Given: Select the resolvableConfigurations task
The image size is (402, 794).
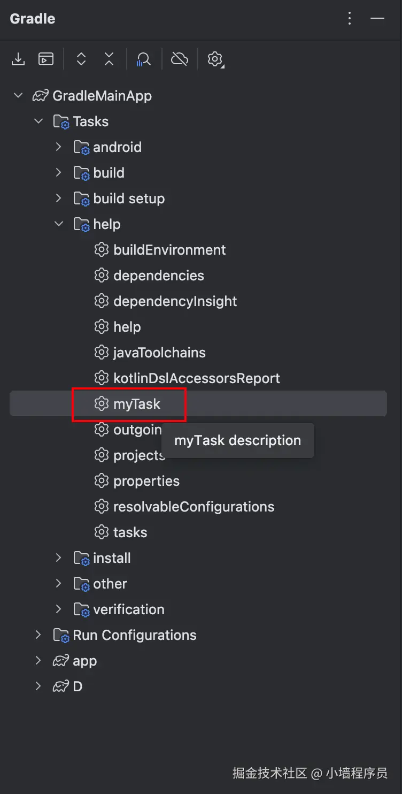Looking at the screenshot, I should tap(194, 507).
